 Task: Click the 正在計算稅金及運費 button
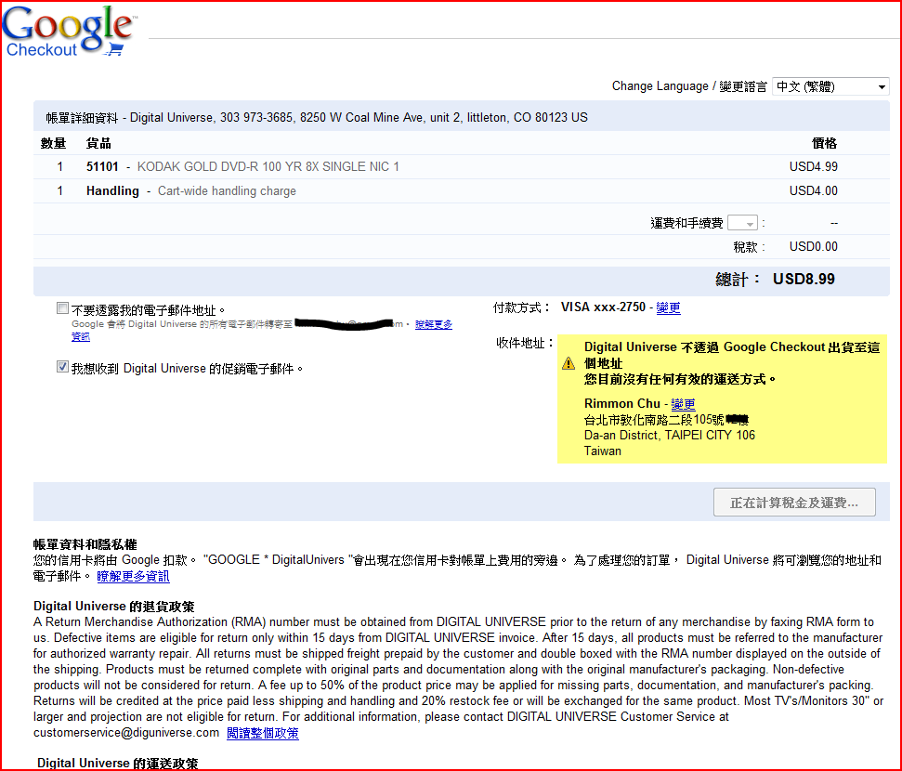click(x=794, y=503)
